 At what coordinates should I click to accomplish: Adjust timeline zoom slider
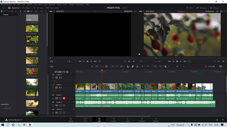tap(177, 66)
